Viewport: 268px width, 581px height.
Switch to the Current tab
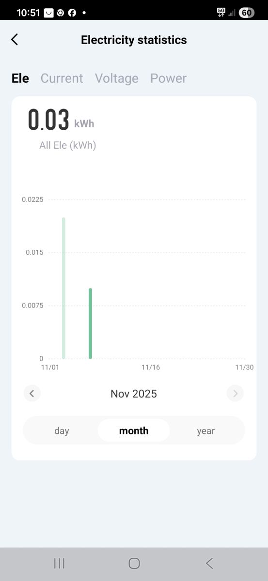point(62,78)
